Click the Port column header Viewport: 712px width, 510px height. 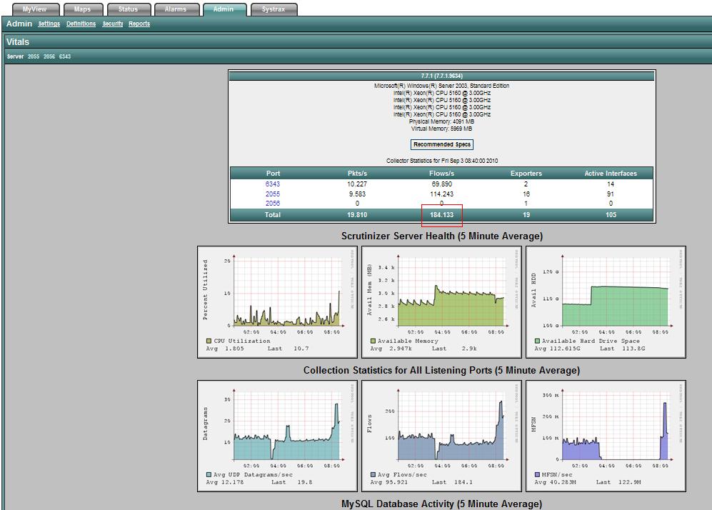(x=273, y=174)
